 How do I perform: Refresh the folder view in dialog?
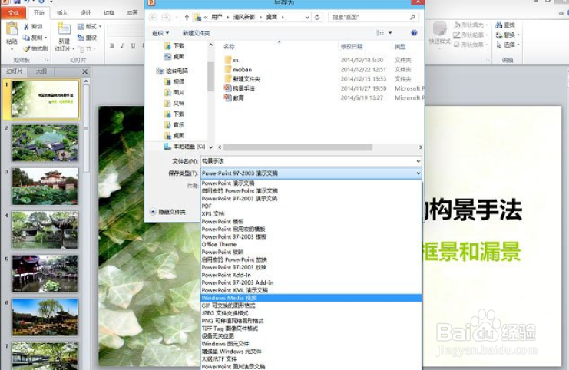click(x=318, y=18)
